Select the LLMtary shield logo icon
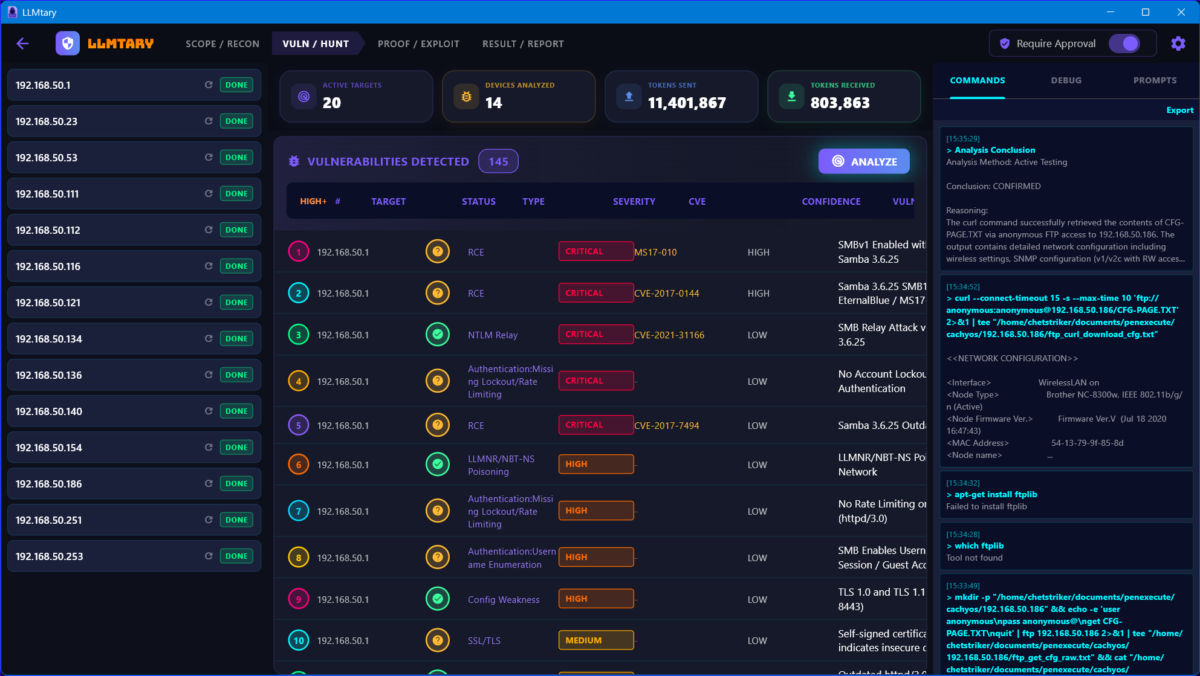 point(67,43)
